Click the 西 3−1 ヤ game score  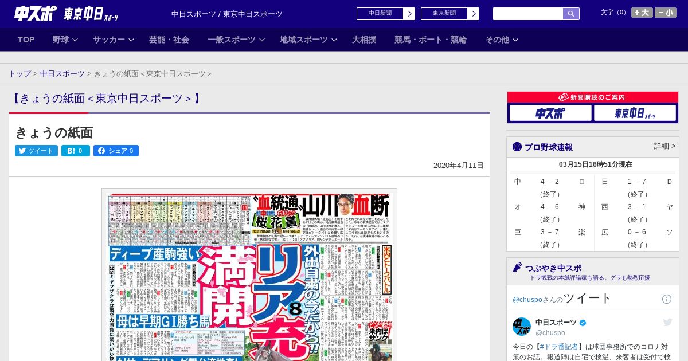click(636, 207)
